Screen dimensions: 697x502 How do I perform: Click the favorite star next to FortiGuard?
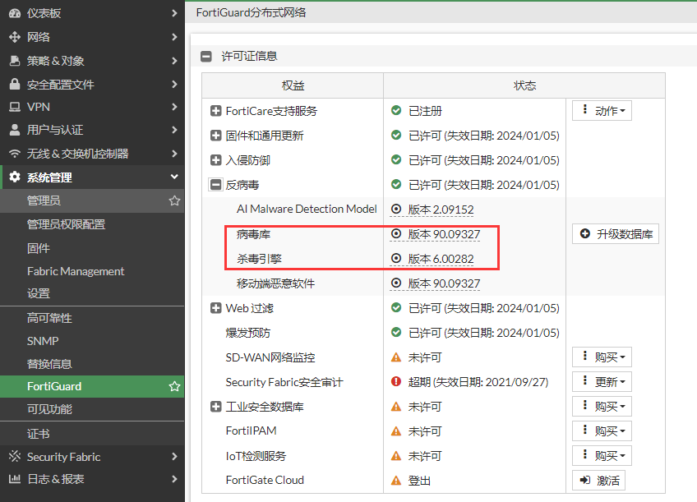174,386
